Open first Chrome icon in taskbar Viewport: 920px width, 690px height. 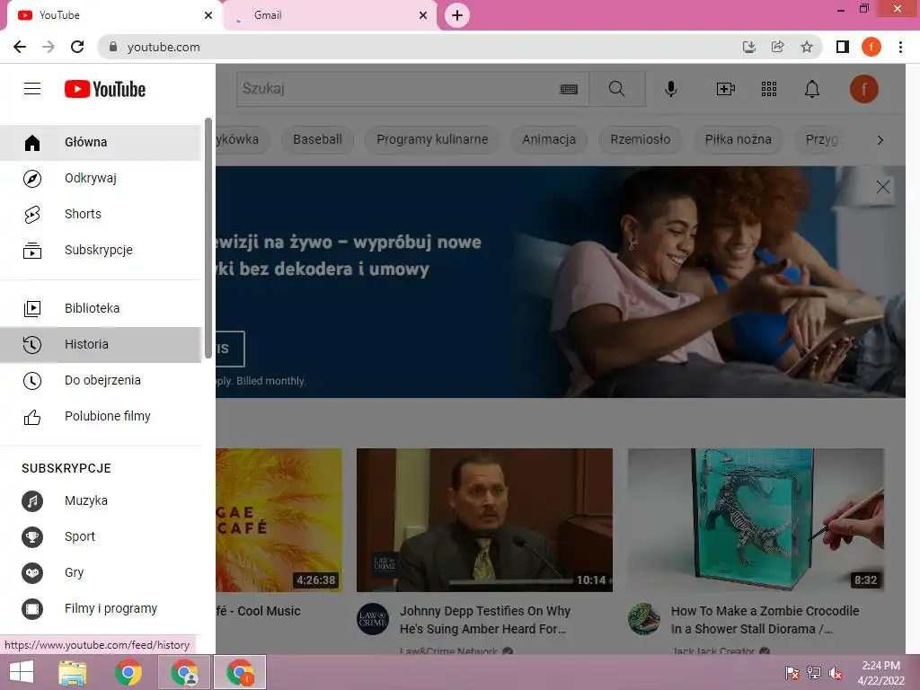point(128,672)
